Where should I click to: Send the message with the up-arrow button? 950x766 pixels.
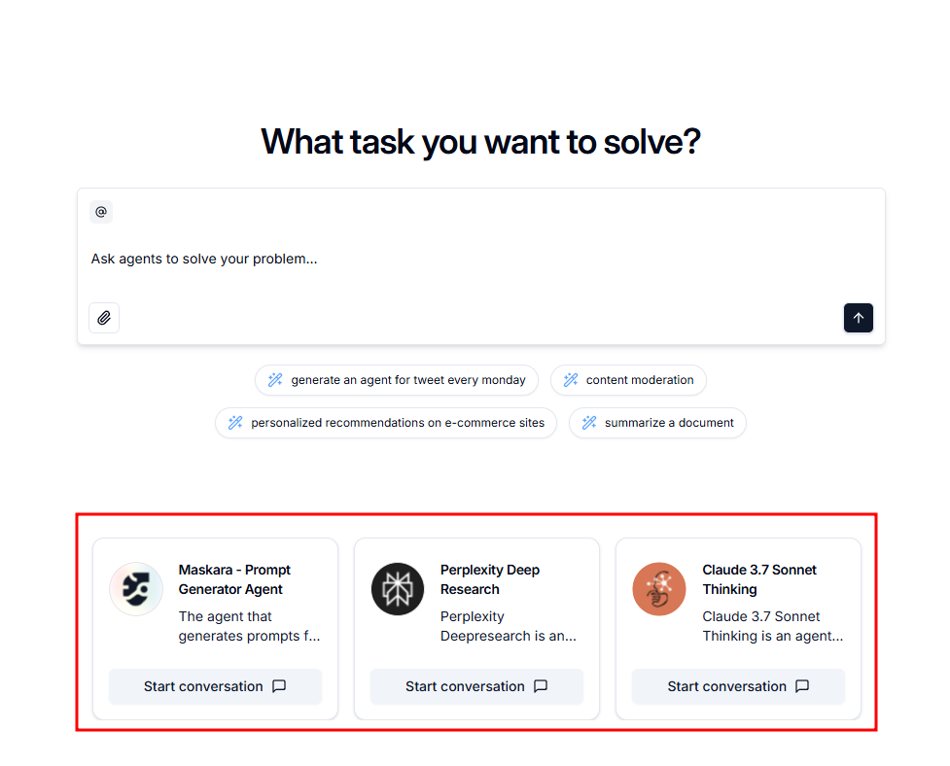coord(858,318)
